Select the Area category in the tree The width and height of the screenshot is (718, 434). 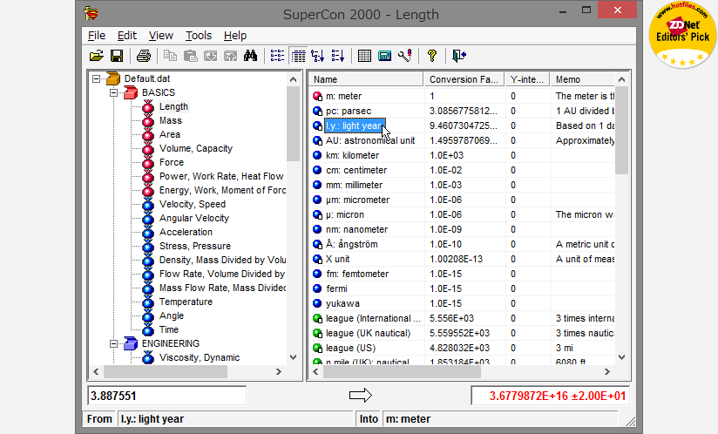click(169, 134)
